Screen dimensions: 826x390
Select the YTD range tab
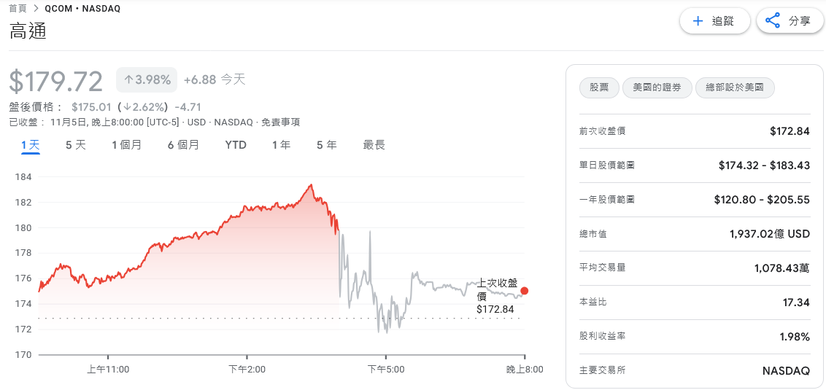236,145
